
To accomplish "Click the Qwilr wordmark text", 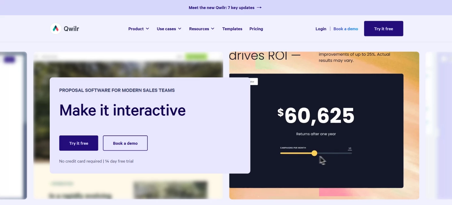I will point(71,29).
